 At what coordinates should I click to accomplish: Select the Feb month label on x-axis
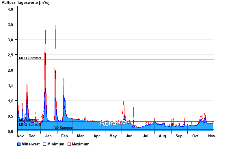(64, 136)
